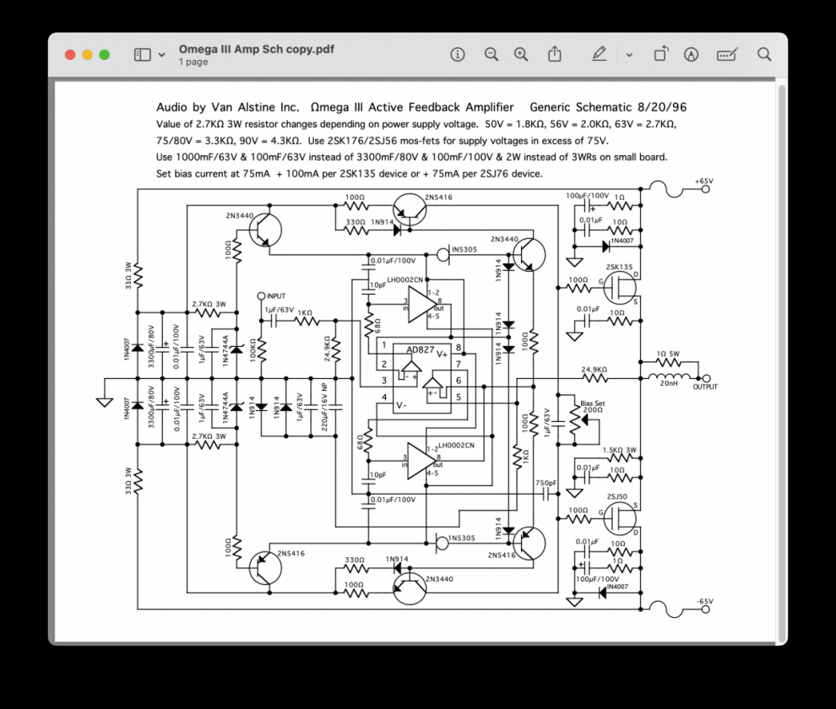Click the upper IN5305 label

[464, 250]
